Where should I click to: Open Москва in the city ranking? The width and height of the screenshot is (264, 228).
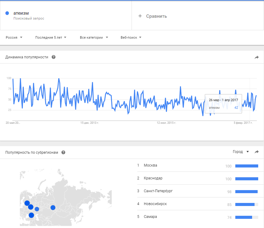(x=150, y=165)
